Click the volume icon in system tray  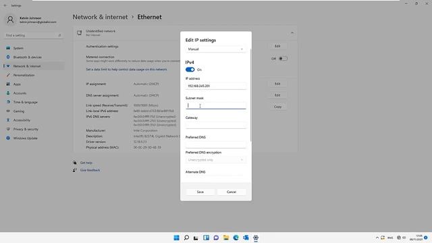(x=404, y=238)
